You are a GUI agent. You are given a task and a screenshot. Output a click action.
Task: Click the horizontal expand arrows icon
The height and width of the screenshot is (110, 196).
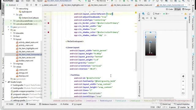click(x=147, y=18)
